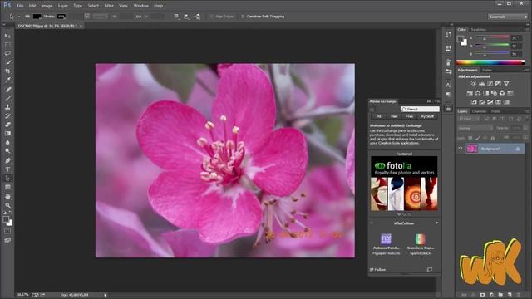Select the Eyedropper tool
The width and height of the screenshot is (532, 299).
[x=7, y=80]
